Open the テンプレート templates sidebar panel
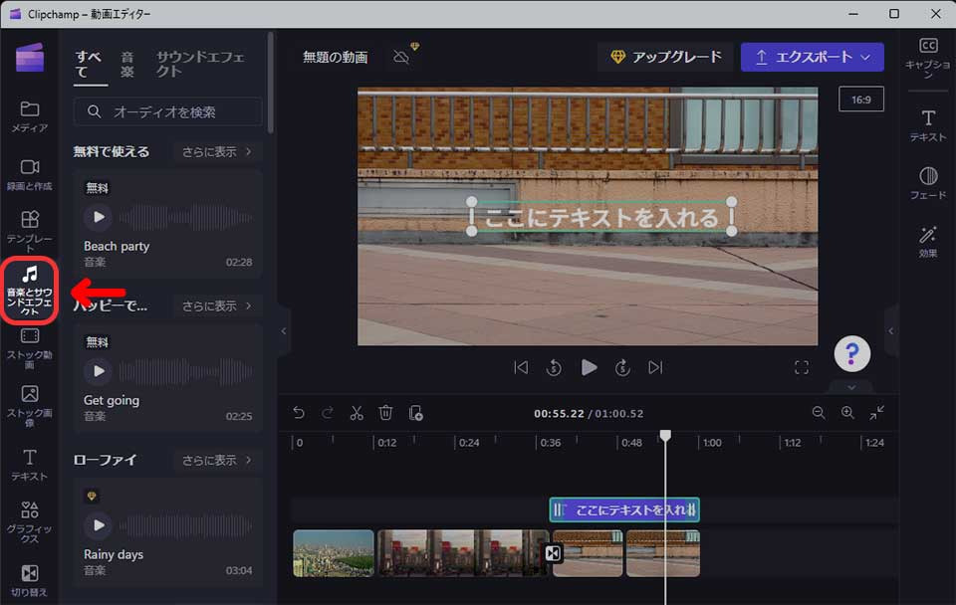 coord(30,229)
